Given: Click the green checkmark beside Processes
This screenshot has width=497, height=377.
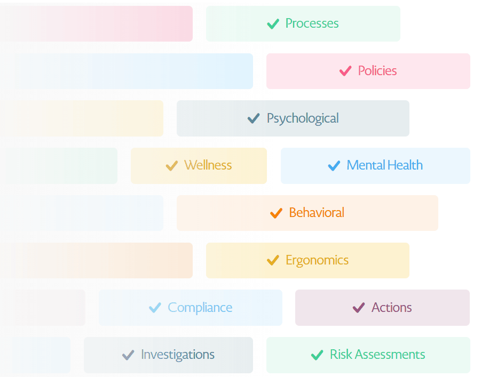Looking at the screenshot, I should (273, 24).
